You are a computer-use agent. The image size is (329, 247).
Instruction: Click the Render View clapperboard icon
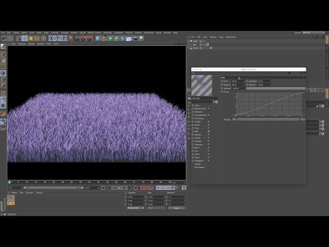(x=77, y=38)
